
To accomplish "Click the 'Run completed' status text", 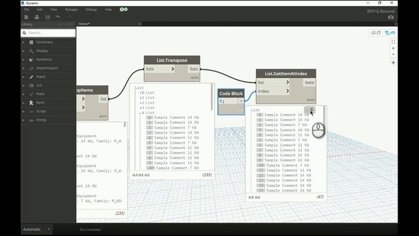I will pyautogui.click(x=90, y=229).
